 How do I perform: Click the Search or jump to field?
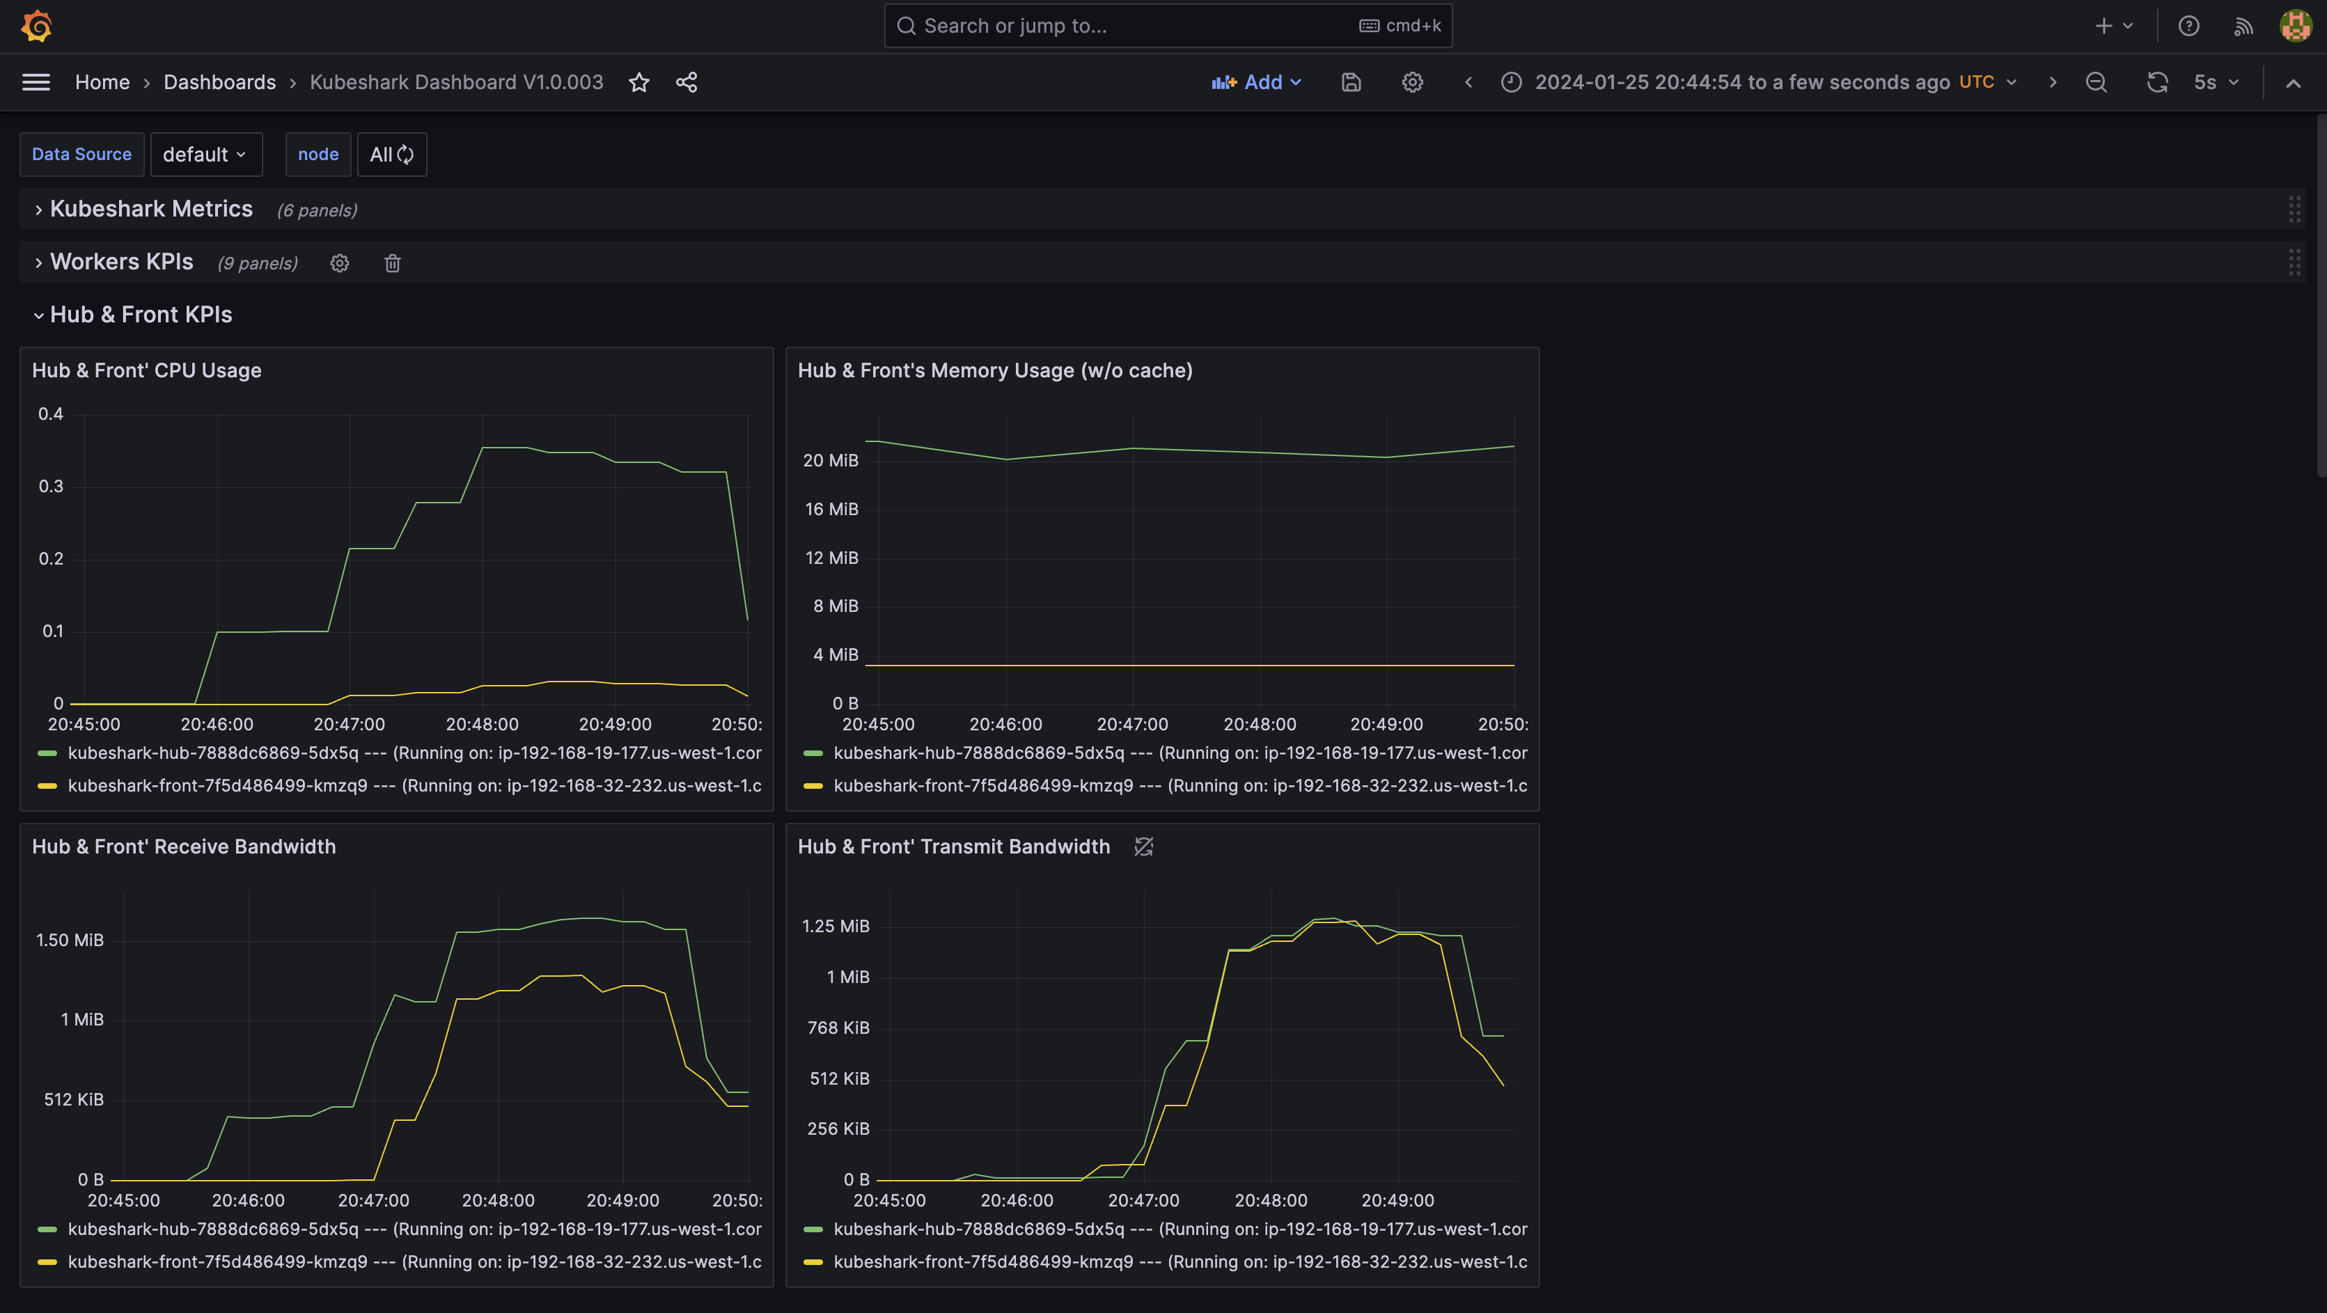click(1168, 25)
